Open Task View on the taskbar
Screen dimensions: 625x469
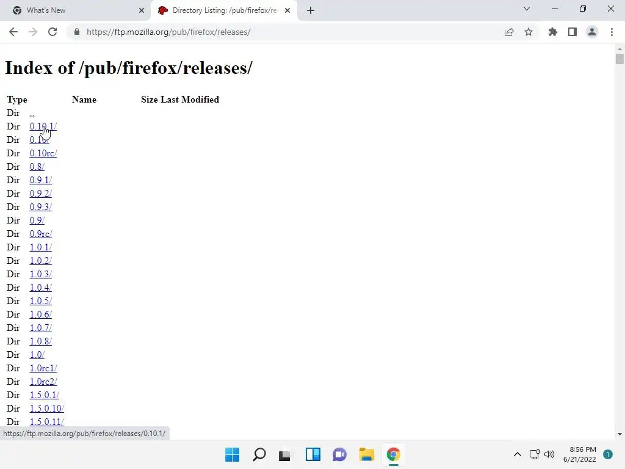click(284, 454)
